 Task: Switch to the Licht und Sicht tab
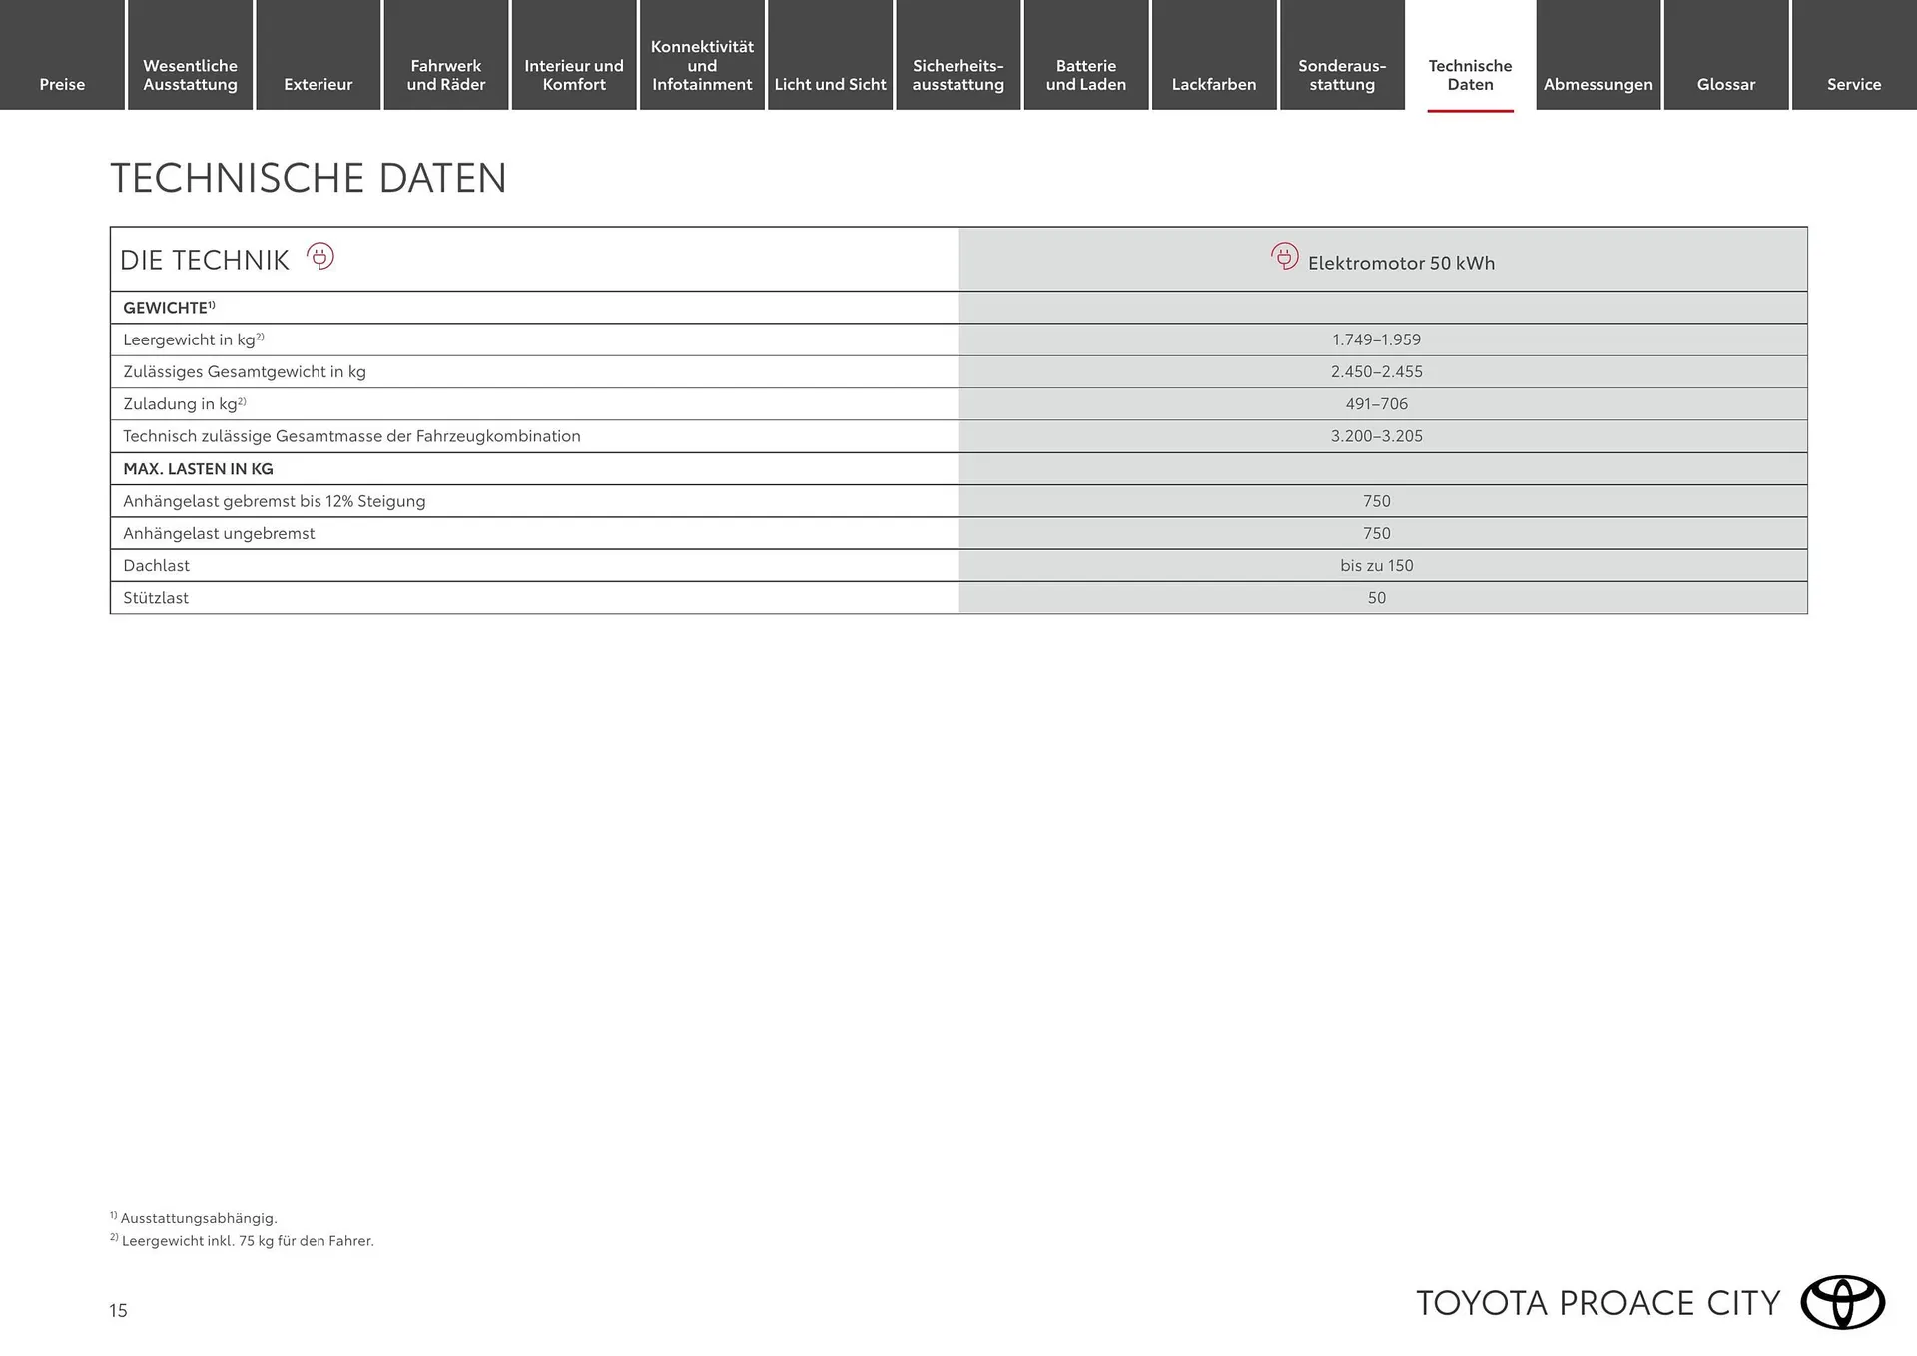tap(830, 84)
